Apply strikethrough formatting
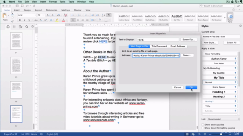Screen dimensions: 243x136 click(36, 20)
